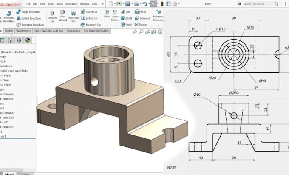Expand the Hole Wizard dropdown arrow

point(63,26)
